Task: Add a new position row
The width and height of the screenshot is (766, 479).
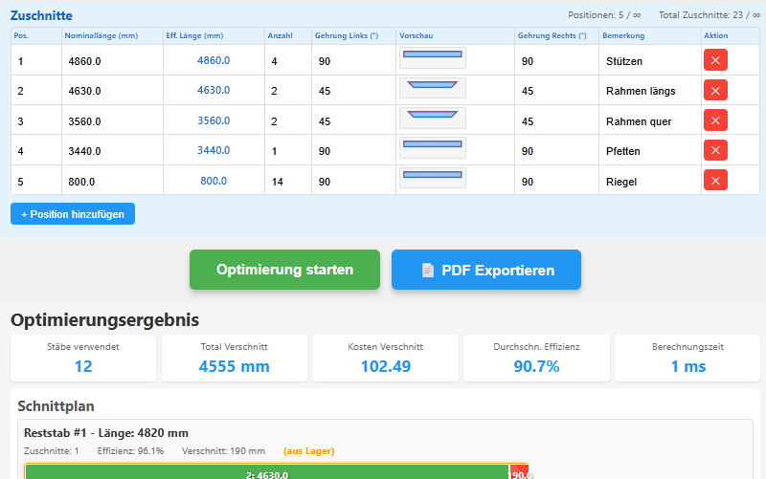Action: (x=73, y=214)
